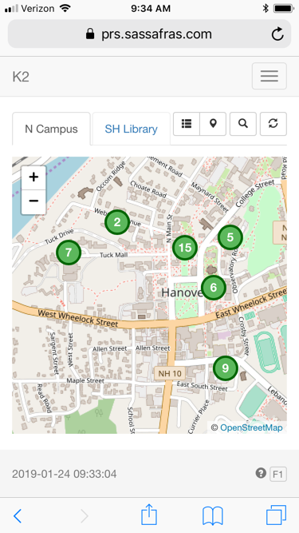Screen dimensions: 299x533
Task: Open the magnifier search button
Action: coord(242,124)
